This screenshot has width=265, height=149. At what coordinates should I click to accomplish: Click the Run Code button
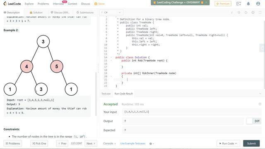point(228,144)
